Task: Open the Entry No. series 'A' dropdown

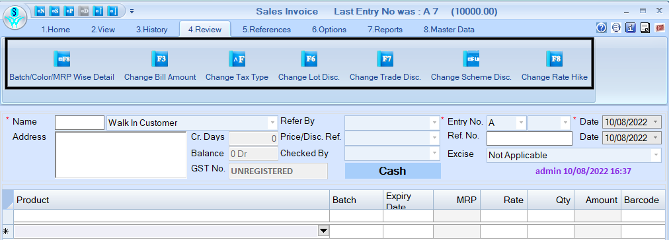Action: (x=520, y=123)
